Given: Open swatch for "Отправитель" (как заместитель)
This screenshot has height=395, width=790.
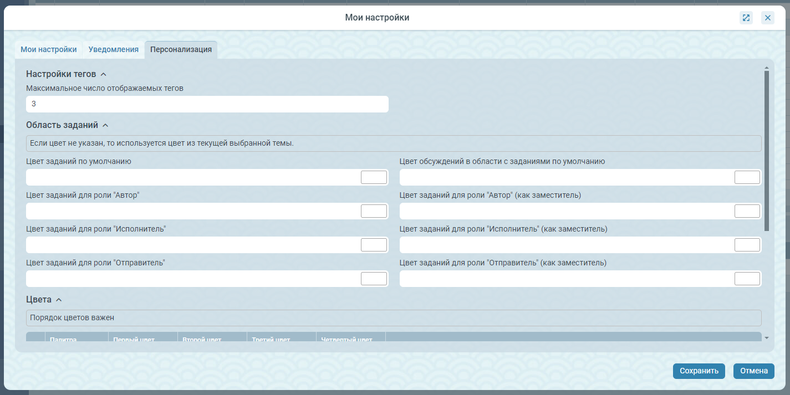Looking at the screenshot, I should point(747,279).
